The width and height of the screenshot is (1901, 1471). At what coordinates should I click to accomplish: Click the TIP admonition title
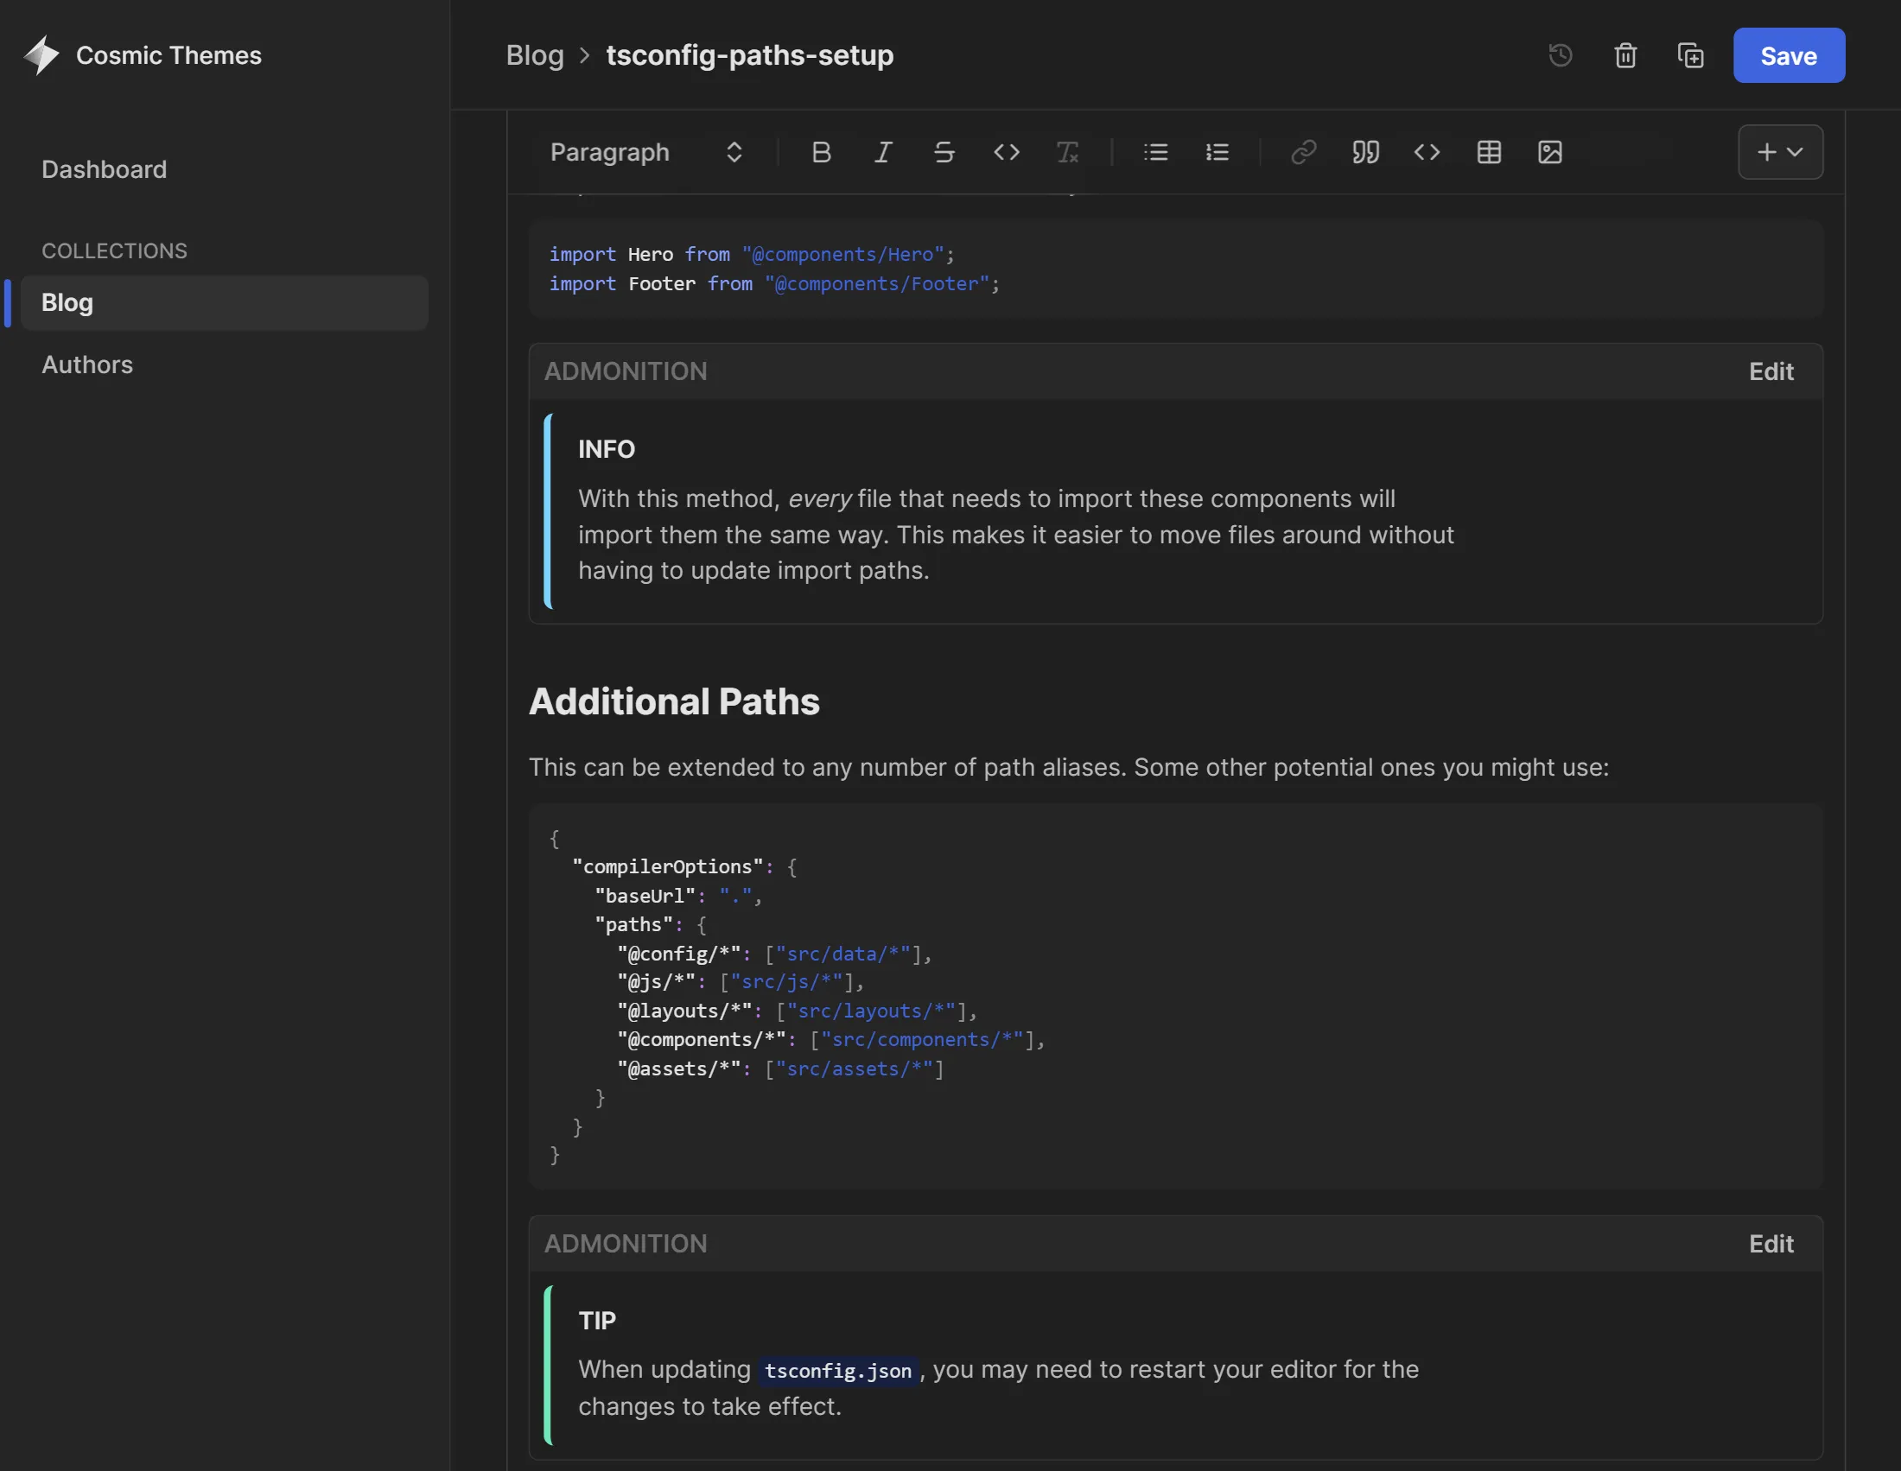(x=597, y=1321)
